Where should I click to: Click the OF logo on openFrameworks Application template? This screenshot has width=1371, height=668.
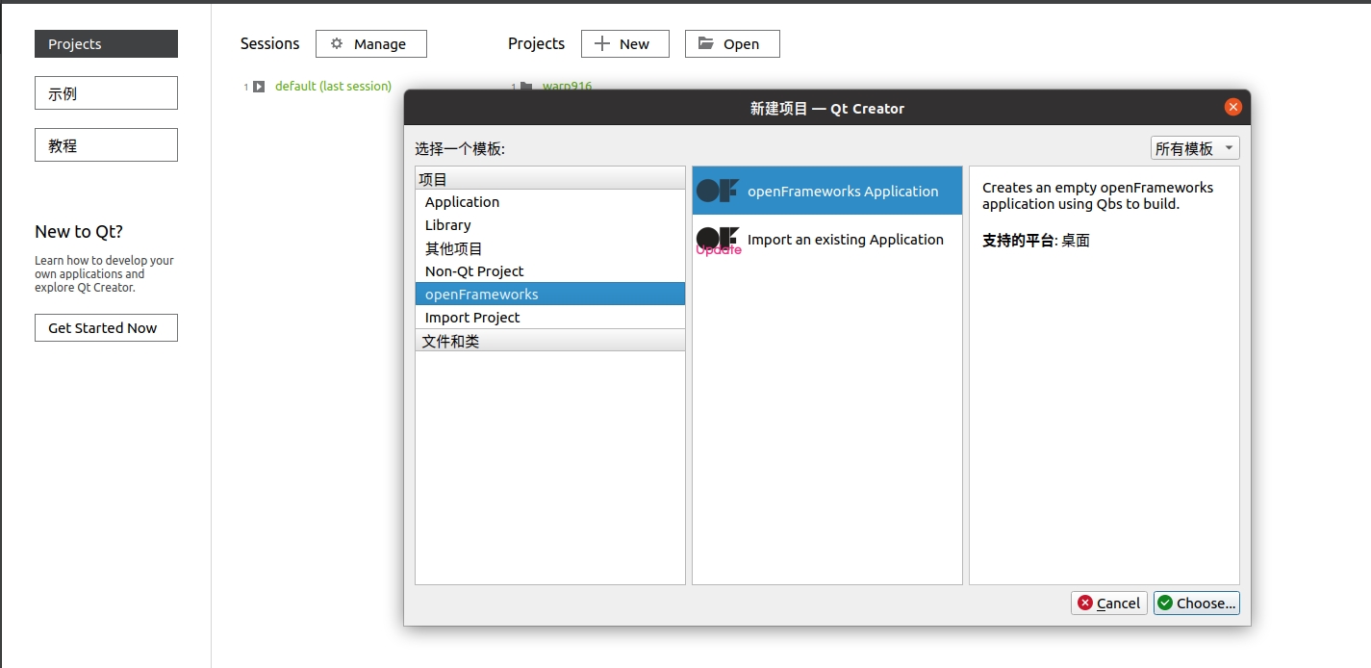coord(717,190)
